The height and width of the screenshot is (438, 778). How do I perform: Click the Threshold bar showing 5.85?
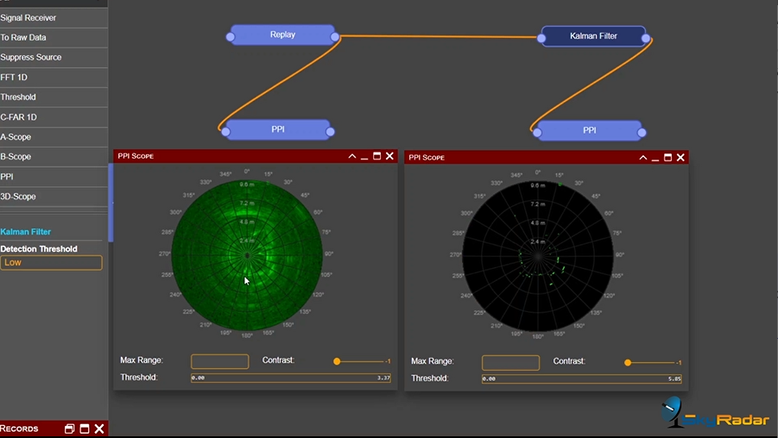point(582,379)
